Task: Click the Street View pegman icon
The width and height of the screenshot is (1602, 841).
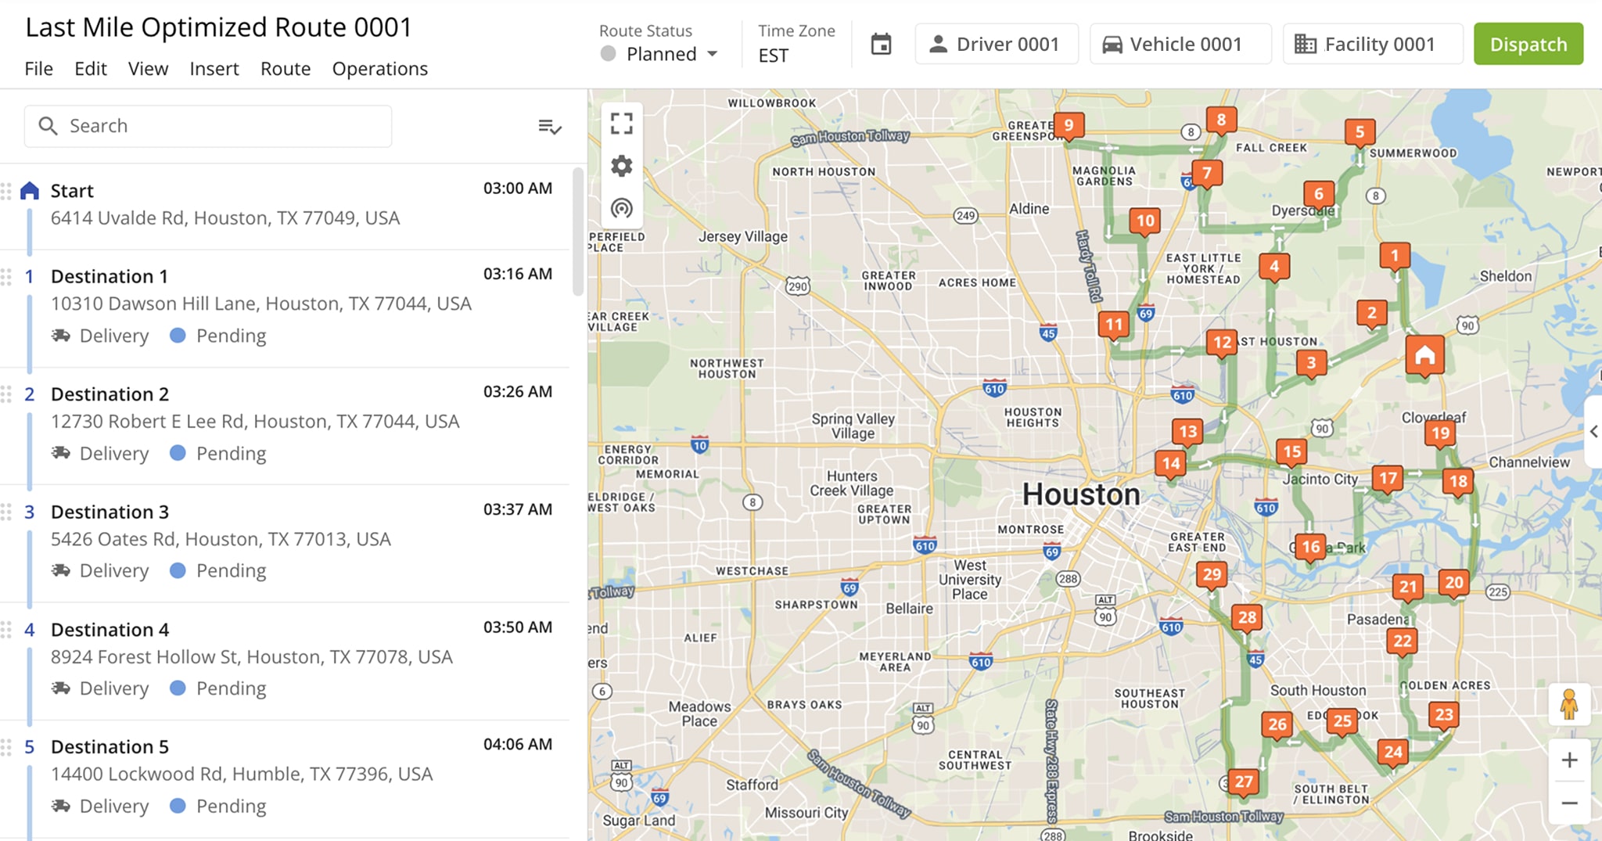Action: (1570, 703)
